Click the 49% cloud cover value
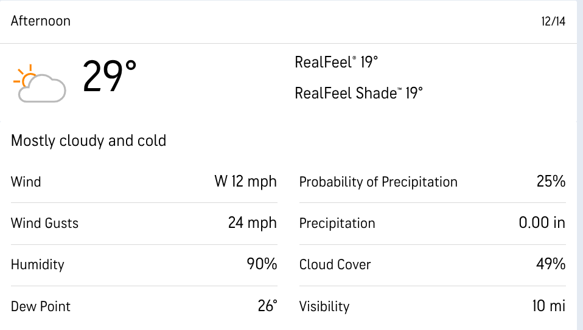Viewport: 583px width, 330px height. click(551, 264)
